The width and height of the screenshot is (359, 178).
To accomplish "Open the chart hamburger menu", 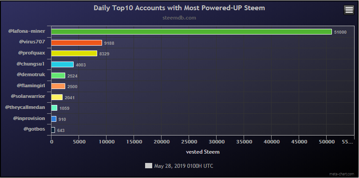I will pos(349,10).
